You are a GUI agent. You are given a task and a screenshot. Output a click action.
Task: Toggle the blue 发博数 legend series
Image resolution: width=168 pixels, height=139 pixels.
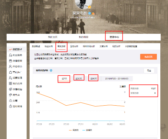(87, 130)
